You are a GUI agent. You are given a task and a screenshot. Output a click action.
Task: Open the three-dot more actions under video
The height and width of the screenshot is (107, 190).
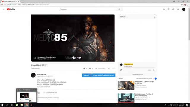point(113,69)
